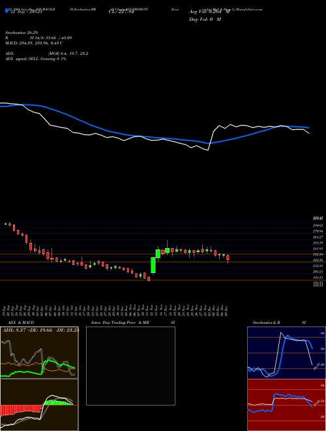Click the 261.27 price axis label
This screenshot has height=431, width=326.
318,236
